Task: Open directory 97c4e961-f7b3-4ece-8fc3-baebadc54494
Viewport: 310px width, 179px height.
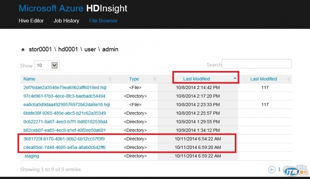Action: pos(64,96)
